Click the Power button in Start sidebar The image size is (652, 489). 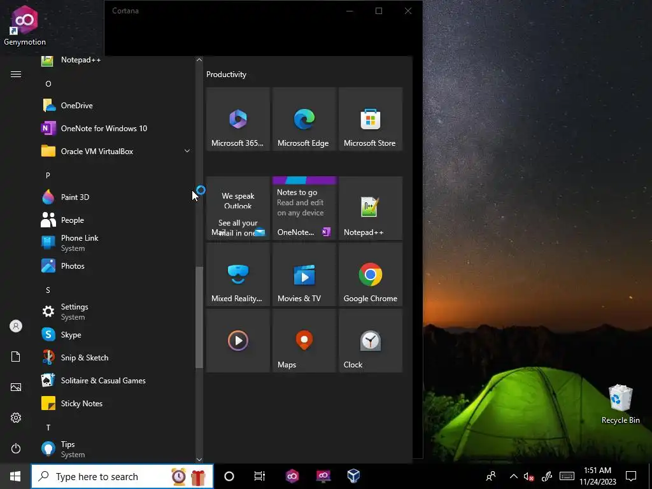coord(16,448)
